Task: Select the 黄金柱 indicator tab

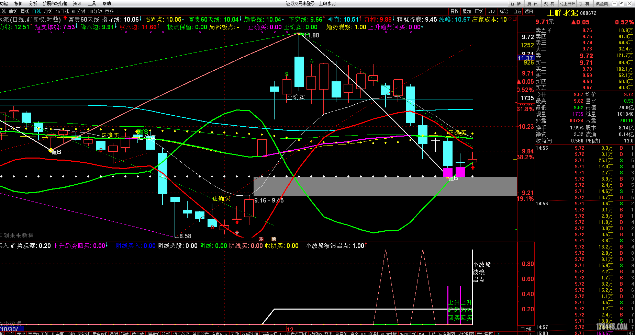Action: (x=138, y=333)
